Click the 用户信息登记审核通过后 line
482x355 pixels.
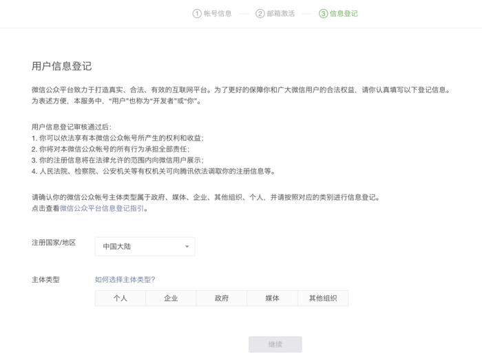click(x=72, y=127)
